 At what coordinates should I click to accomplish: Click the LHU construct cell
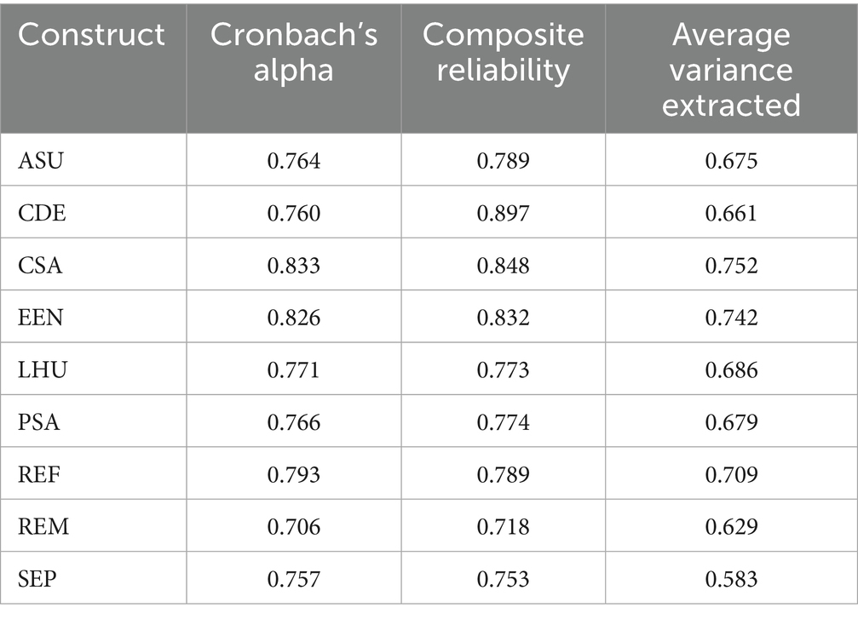(42, 370)
